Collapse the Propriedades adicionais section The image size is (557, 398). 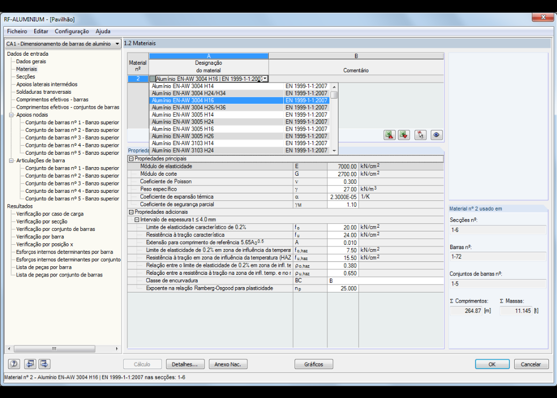131,212
